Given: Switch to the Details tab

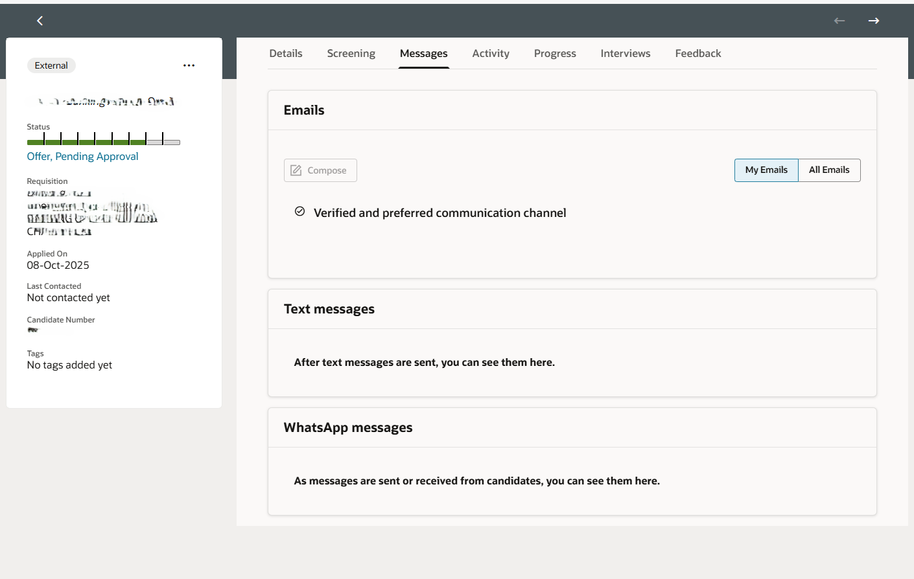Looking at the screenshot, I should [x=286, y=54].
